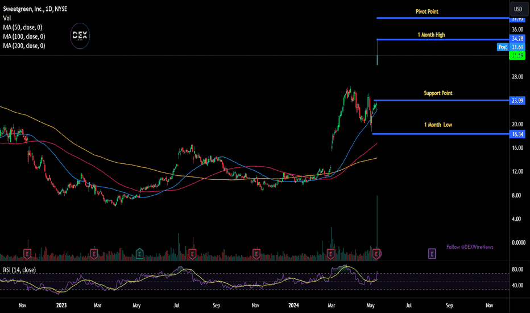Click the 8.00 price axis label
This screenshot has height=313, width=530.
(x=516, y=195)
